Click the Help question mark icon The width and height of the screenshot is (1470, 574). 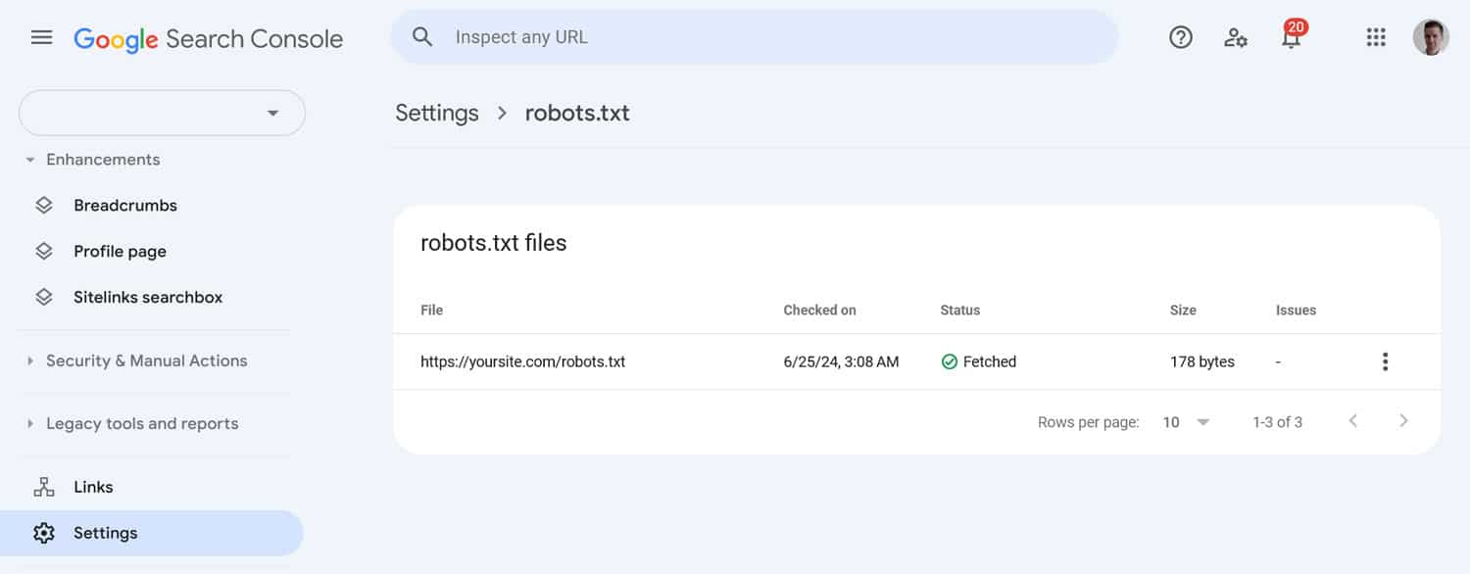(x=1181, y=38)
